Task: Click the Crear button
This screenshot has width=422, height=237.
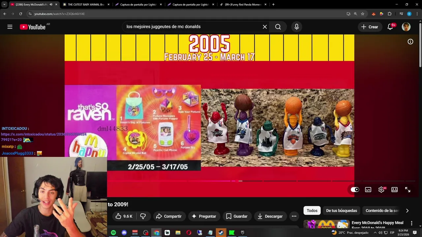Action: 370,27
